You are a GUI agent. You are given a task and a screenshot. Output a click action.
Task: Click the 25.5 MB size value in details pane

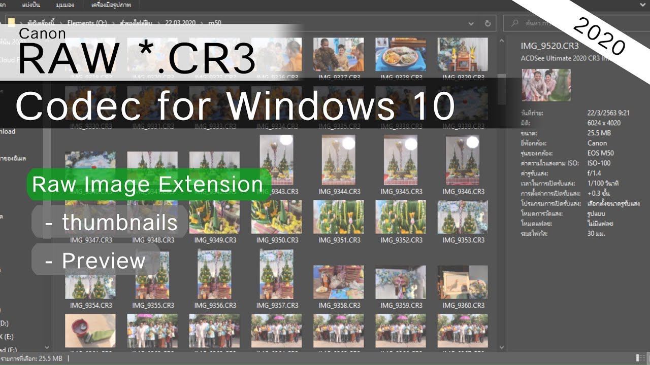(599, 133)
